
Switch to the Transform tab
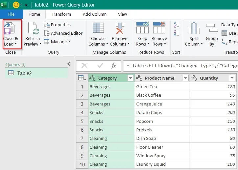click(x=61, y=14)
